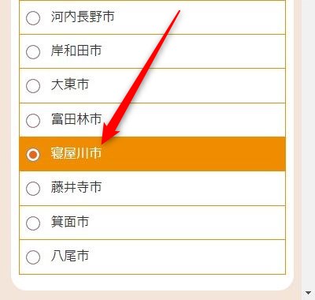Click the vertical scrollbar track
Image resolution: width=315 pixels, height=300 pixels.
308,144
